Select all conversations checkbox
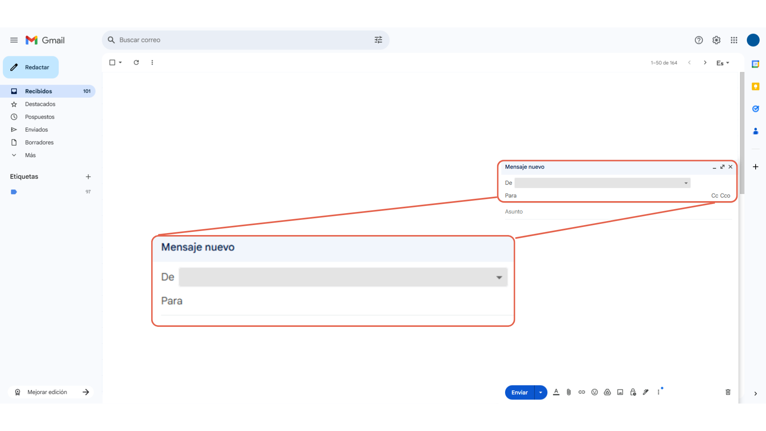Viewport: 766px width, 431px height. pos(112,62)
